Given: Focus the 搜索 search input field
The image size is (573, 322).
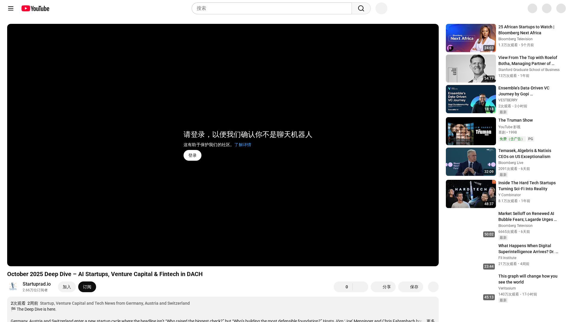Looking at the screenshot, I should 272,8.
